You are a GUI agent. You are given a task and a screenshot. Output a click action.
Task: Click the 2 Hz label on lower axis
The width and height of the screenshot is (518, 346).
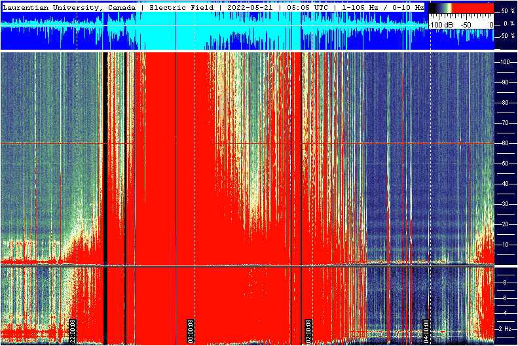point(505,328)
